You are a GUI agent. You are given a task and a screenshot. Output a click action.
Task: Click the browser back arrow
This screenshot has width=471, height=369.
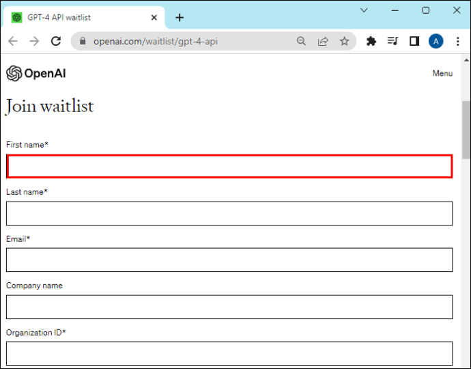click(13, 41)
